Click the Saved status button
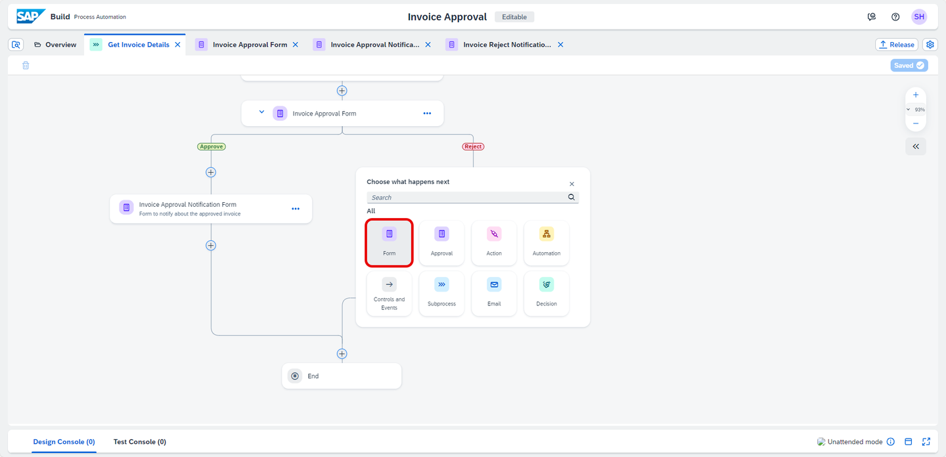The height and width of the screenshot is (457, 946). pos(909,65)
